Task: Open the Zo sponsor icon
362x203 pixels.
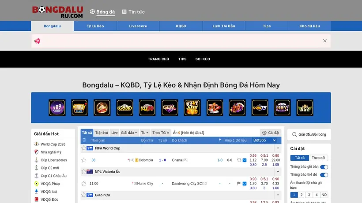Action: [215, 108]
